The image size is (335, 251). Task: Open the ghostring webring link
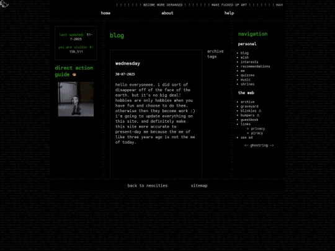click(x=259, y=146)
